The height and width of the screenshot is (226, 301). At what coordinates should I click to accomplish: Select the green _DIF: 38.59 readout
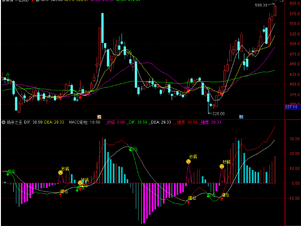(x=137, y=122)
